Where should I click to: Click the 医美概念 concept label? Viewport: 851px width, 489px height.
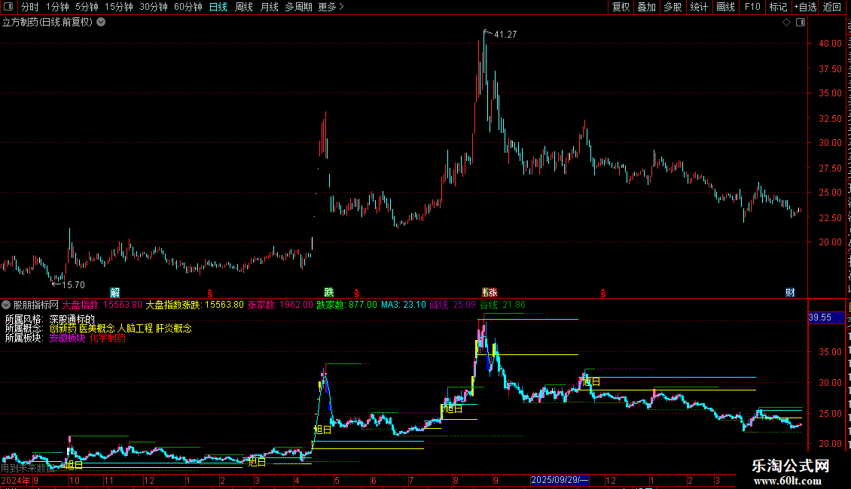97,329
